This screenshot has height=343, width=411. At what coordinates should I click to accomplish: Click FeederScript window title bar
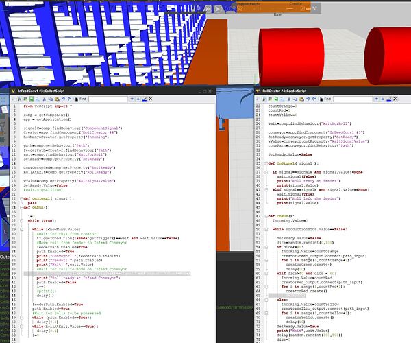333,91
